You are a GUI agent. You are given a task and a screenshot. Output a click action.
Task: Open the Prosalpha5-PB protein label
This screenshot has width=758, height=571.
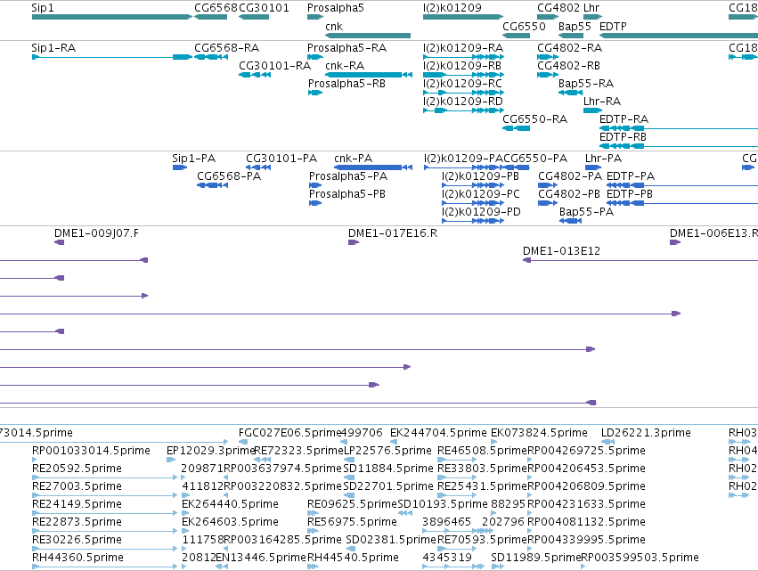click(x=347, y=194)
